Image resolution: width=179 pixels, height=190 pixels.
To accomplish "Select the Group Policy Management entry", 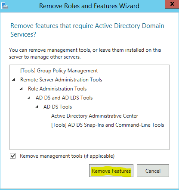I will pos(59,71).
